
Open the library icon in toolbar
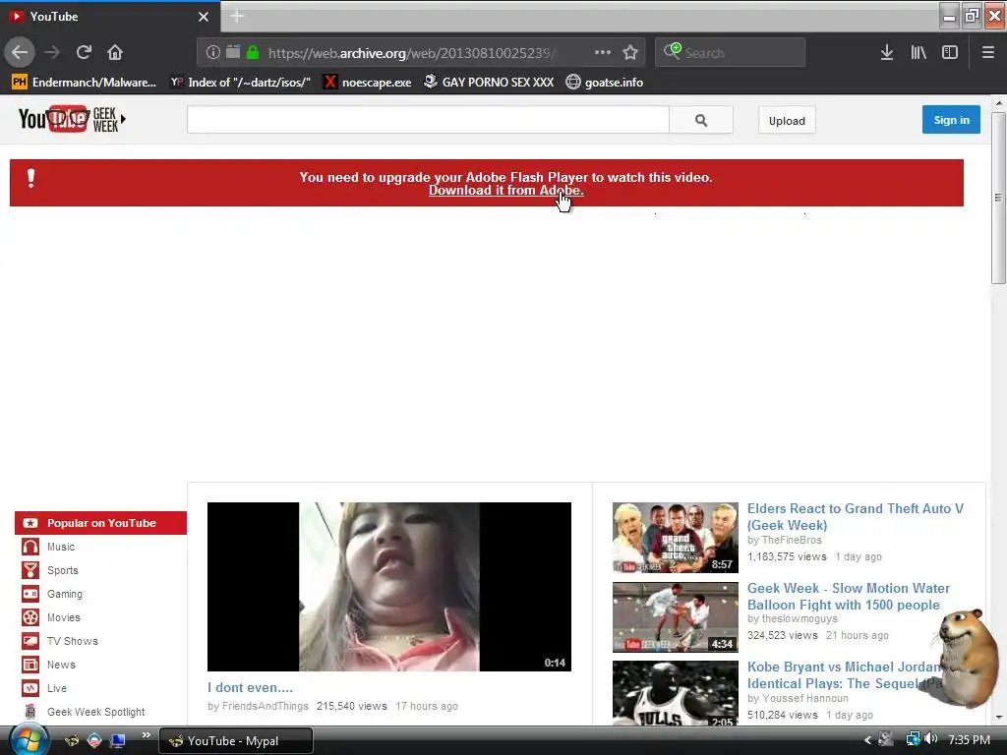918,52
